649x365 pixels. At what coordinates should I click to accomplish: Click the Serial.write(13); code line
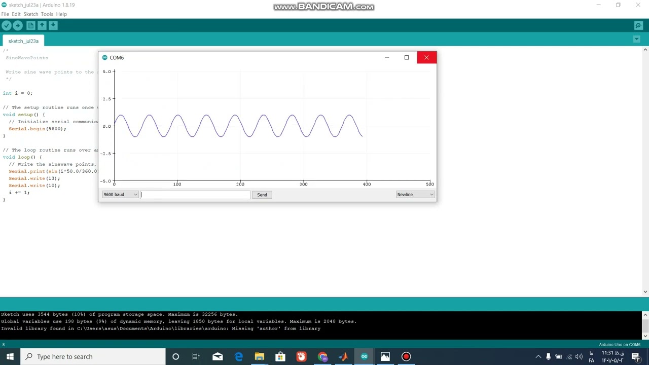tap(34, 178)
